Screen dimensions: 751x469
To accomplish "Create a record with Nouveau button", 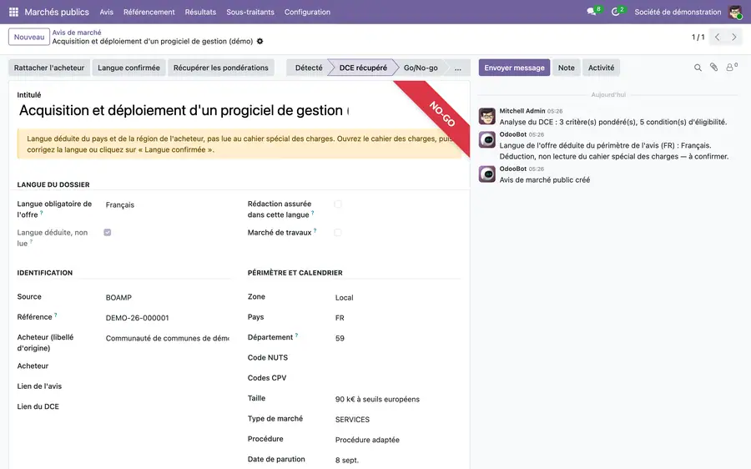I will point(29,37).
